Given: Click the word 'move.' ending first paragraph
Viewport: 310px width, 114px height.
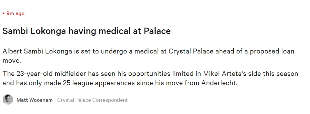Looking at the screenshot, I should [x=12, y=61].
